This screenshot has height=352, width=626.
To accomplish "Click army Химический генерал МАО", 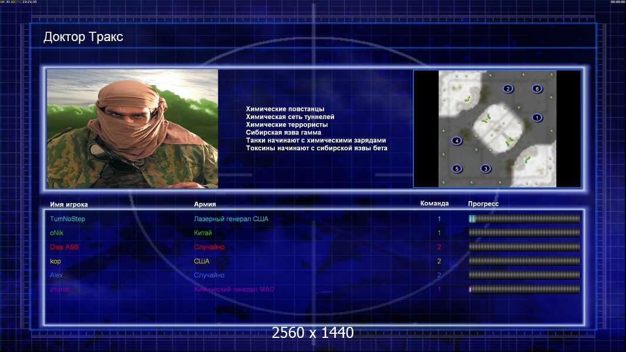I will point(234,289).
